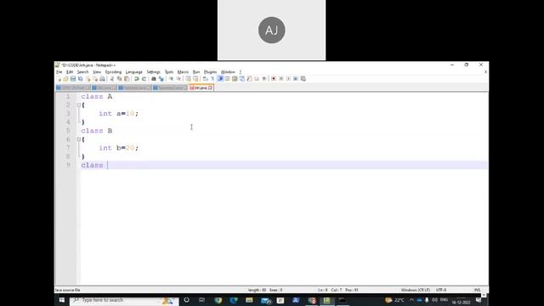Click the Replace toolbar icon

[x=161, y=79]
